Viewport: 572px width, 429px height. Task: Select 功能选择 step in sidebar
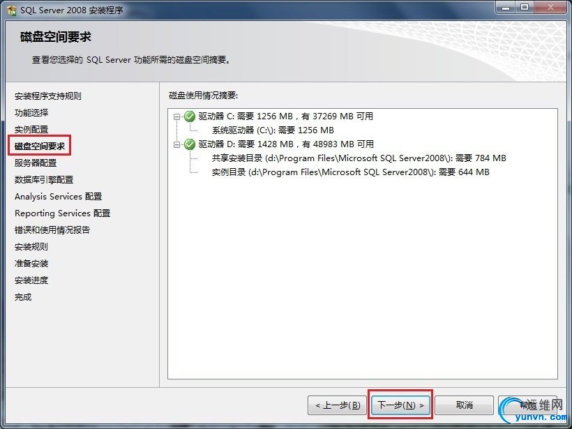(x=31, y=113)
